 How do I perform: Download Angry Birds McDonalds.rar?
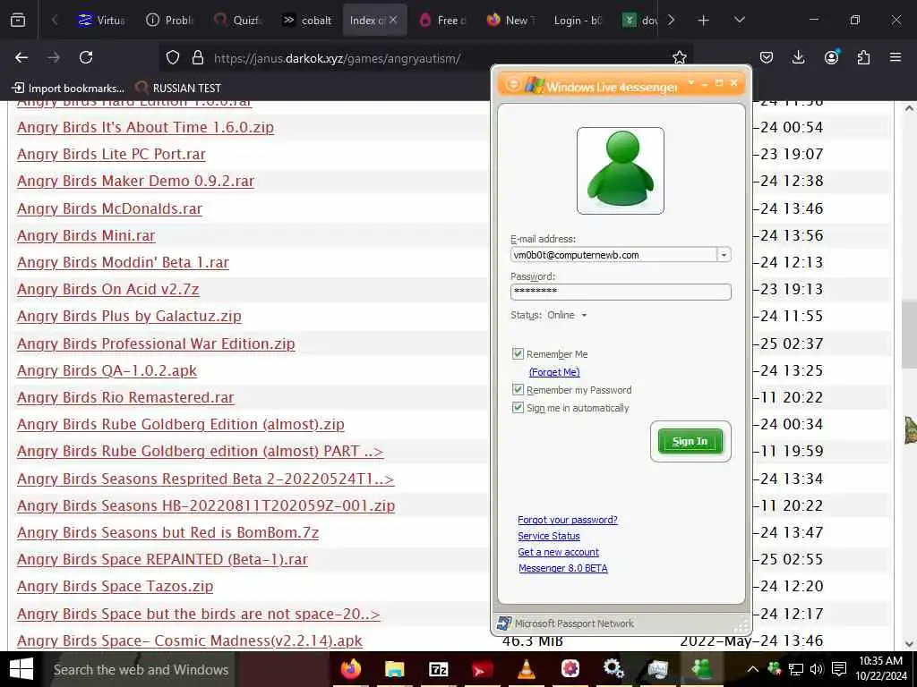[109, 208]
